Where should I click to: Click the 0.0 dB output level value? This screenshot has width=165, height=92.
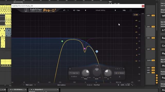(127, 85)
